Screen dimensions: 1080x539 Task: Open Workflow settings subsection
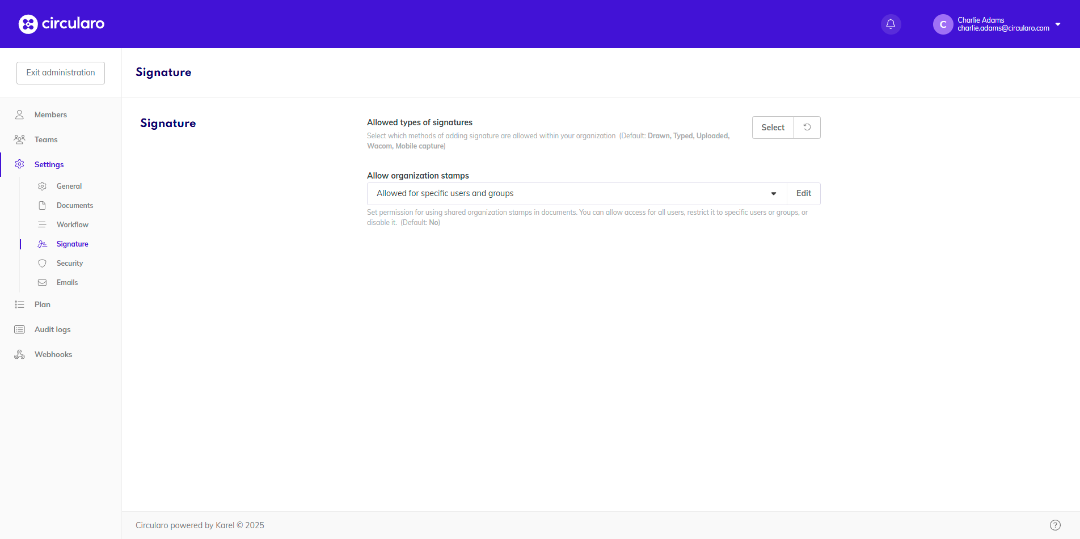pyautogui.click(x=73, y=224)
